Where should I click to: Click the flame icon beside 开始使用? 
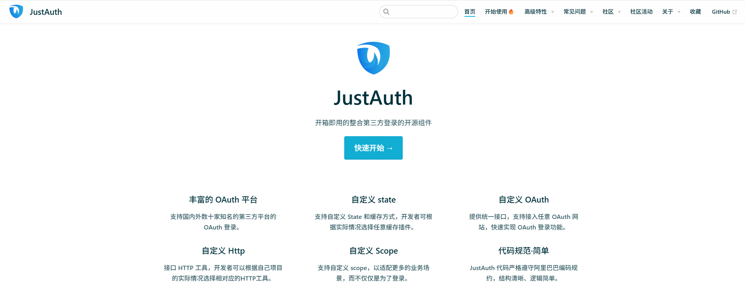click(511, 12)
